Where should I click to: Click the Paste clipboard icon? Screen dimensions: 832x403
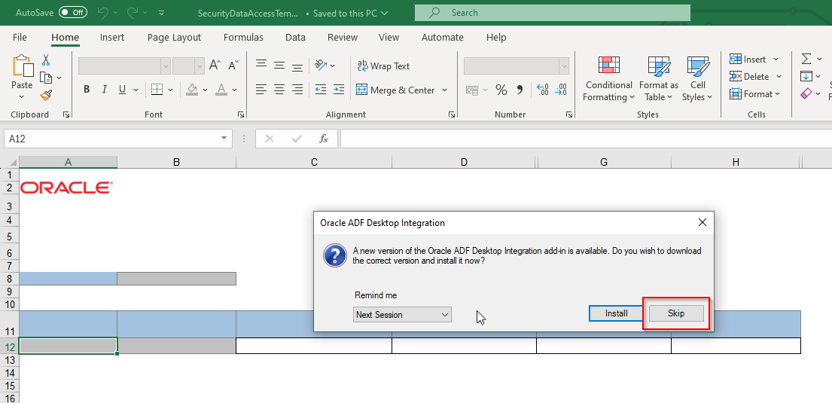point(22,66)
